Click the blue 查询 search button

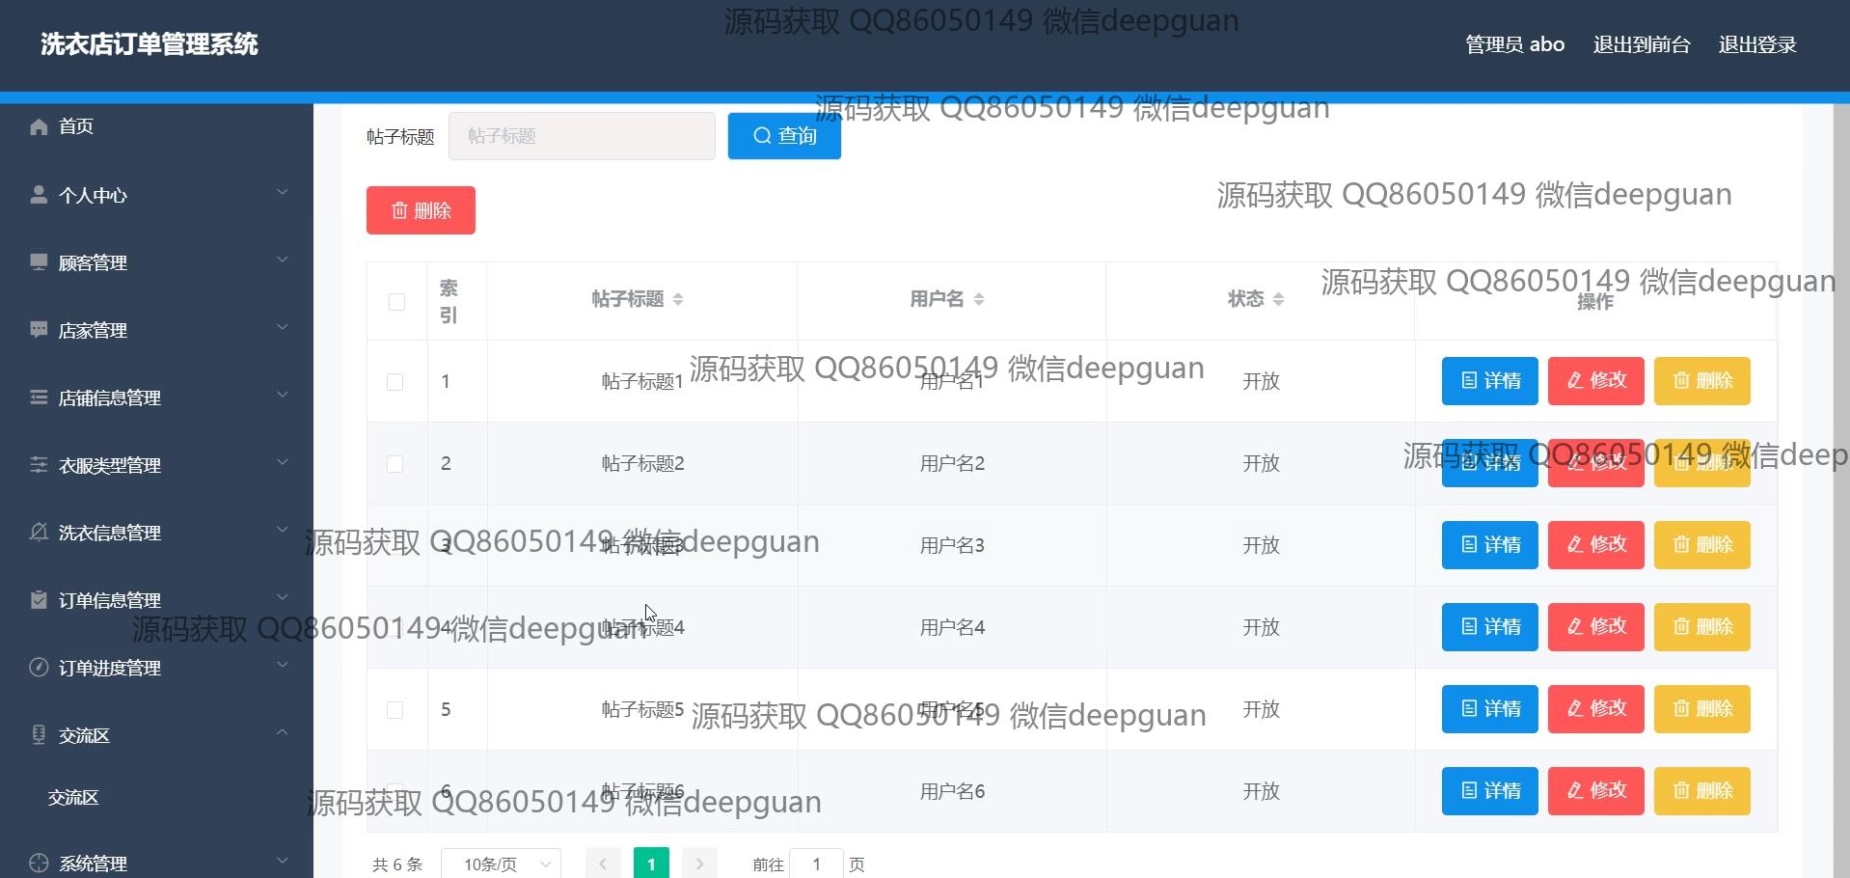click(784, 136)
